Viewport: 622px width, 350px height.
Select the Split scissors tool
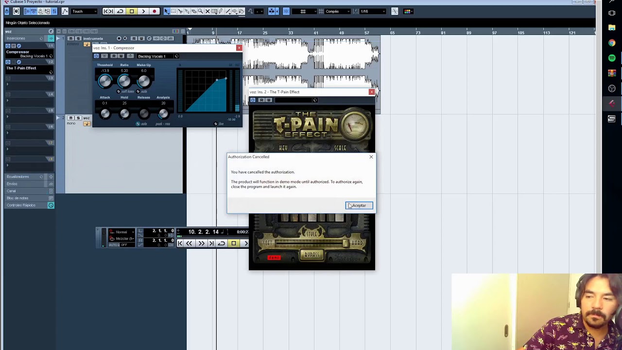[x=180, y=11]
